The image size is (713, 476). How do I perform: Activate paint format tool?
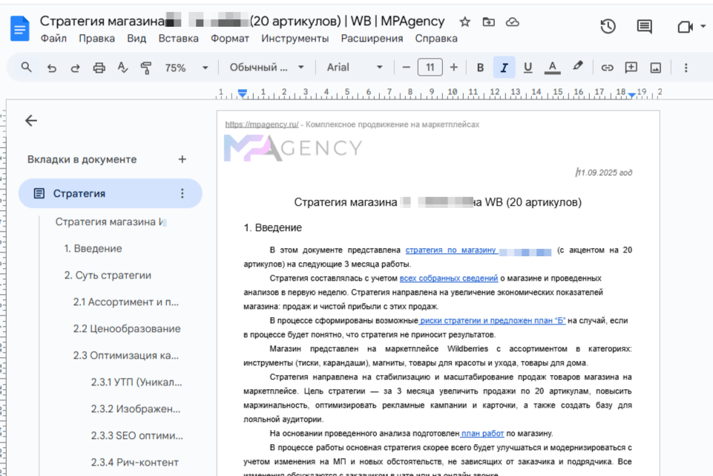point(146,68)
